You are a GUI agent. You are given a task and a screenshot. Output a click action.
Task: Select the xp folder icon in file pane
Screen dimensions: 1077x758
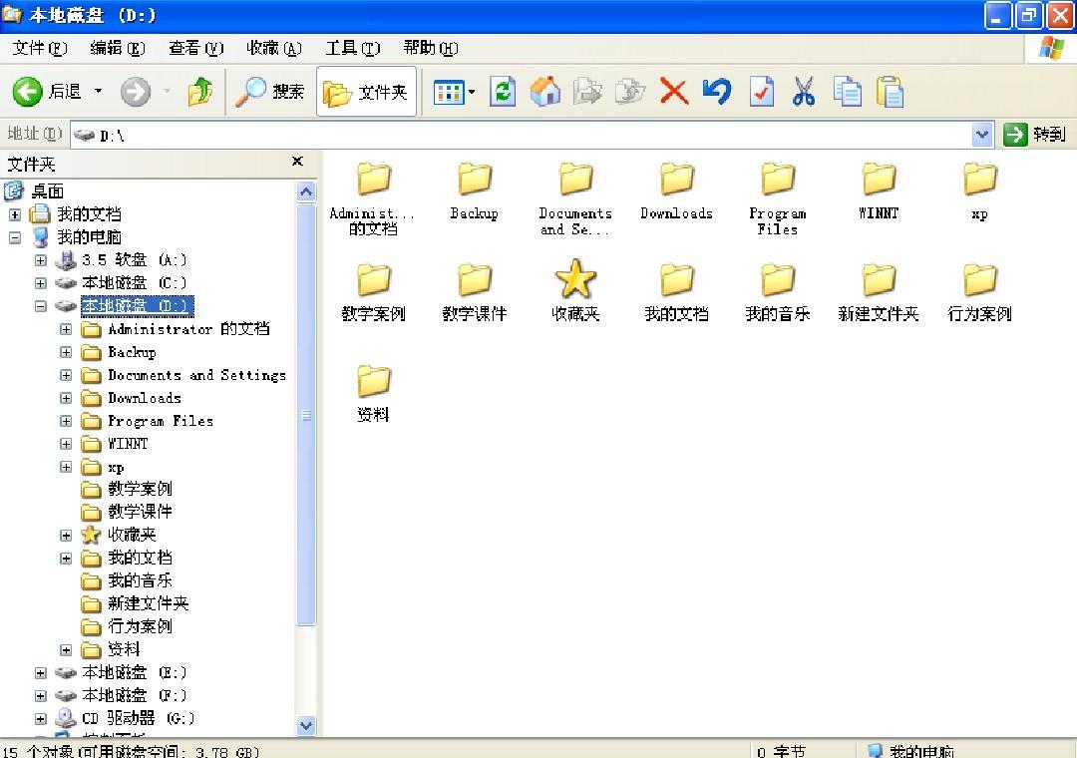point(979,181)
